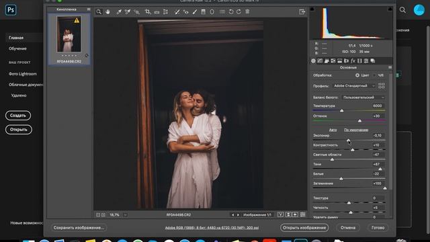Image resolution: width=430 pixels, height=242 pixels.
Task: Switch to the Basic panel tab icon
Action: pos(313,61)
